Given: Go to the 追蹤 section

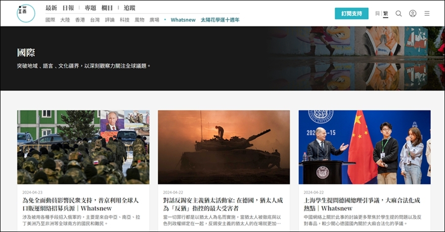Looking at the screenshot, I should (x=130, y=8).
